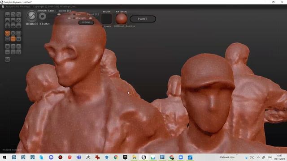This screenshot has width=287, height=161.
Task: Click the New Sphere icon
Action: tap(7, 46)
